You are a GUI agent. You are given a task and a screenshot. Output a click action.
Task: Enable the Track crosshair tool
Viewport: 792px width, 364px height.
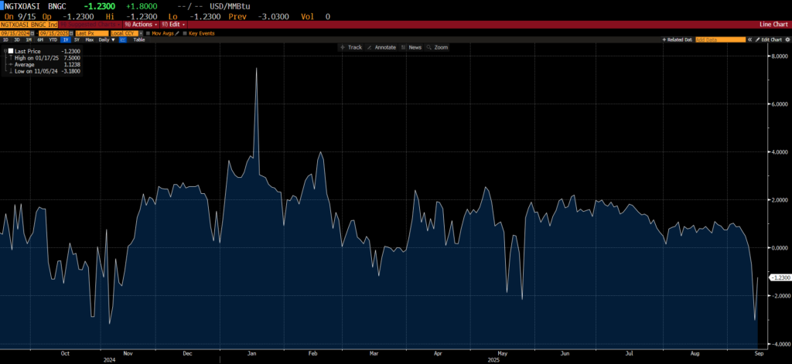point(352,47)
